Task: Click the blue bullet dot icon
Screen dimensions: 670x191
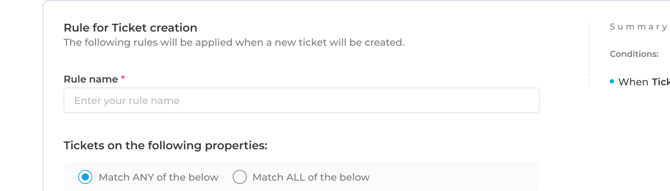Action: pyautogui.click(x=612, y=81)
